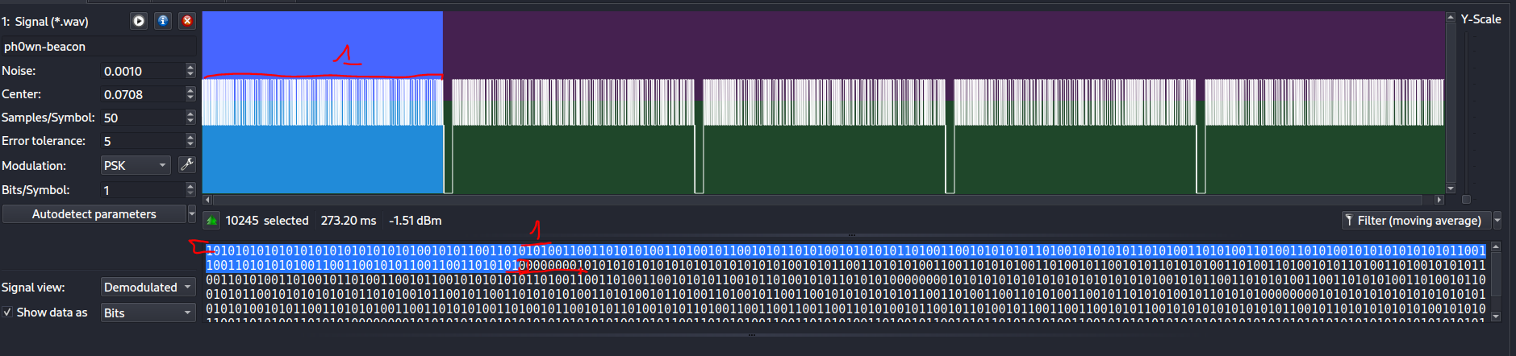Image resolution: width=1516 pixels, height=356 pixels.
Task: Click the Samples/Symbol value field
Action: [x=141, y=118]
